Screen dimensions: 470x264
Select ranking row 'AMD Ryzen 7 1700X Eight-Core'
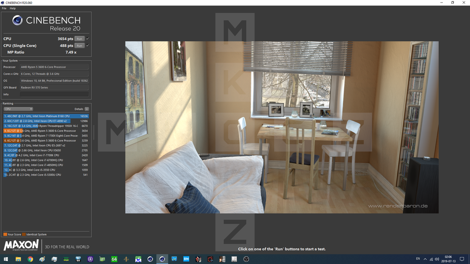tap(46, 136)
